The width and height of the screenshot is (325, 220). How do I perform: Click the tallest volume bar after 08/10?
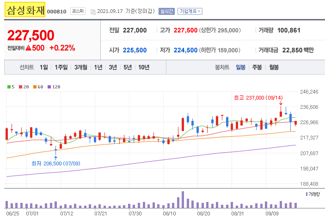coord(183,200)
